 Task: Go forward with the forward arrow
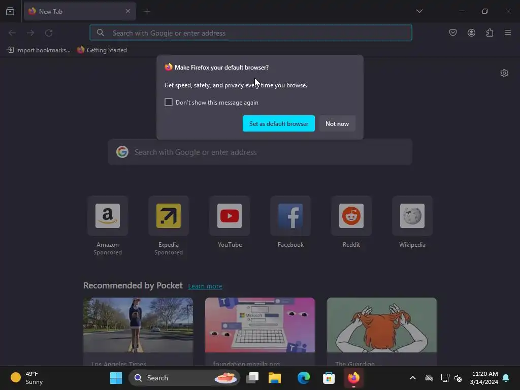tap(30, 33)
